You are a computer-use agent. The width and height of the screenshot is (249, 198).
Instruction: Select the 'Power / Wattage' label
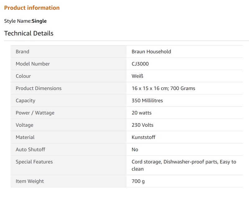pyautogui.click(x=35, y=113)
